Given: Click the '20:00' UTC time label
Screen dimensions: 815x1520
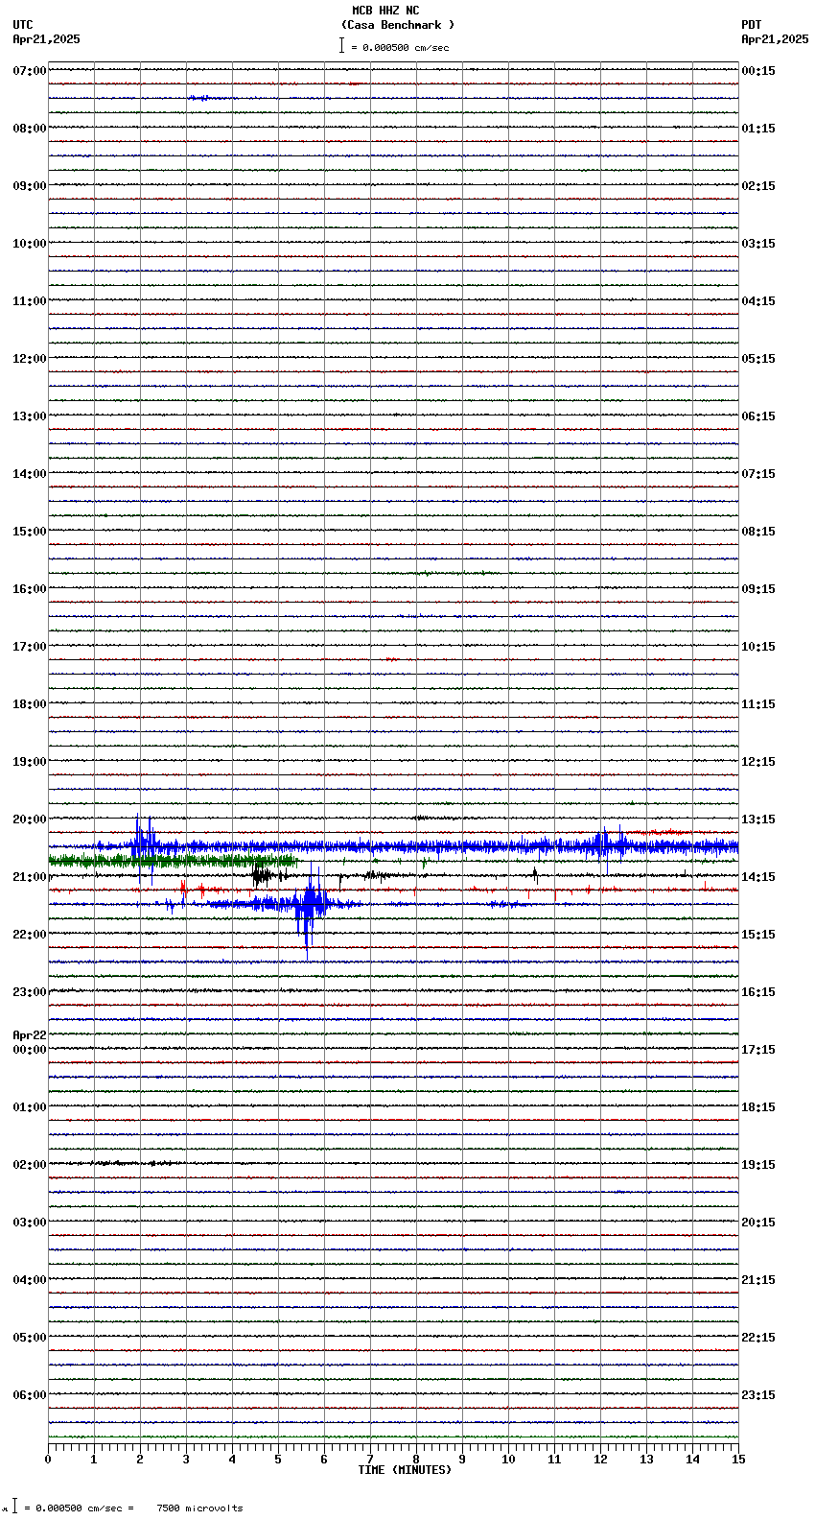Looking at the screenshot, I should point(30,819).
